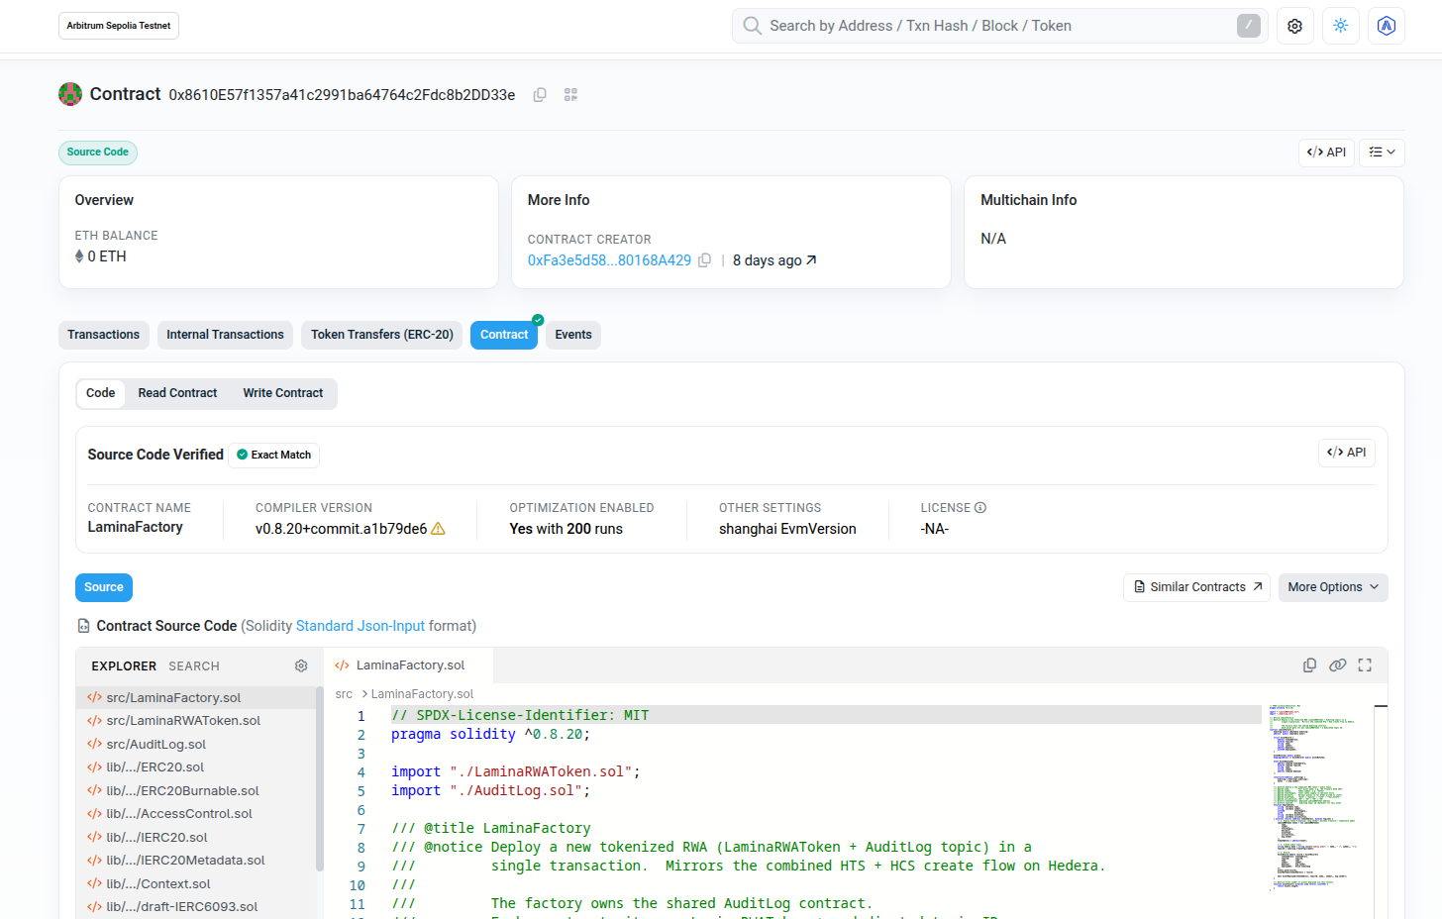Select the Code sub-tab
The image size is (1442, 919).
point(101,393)
